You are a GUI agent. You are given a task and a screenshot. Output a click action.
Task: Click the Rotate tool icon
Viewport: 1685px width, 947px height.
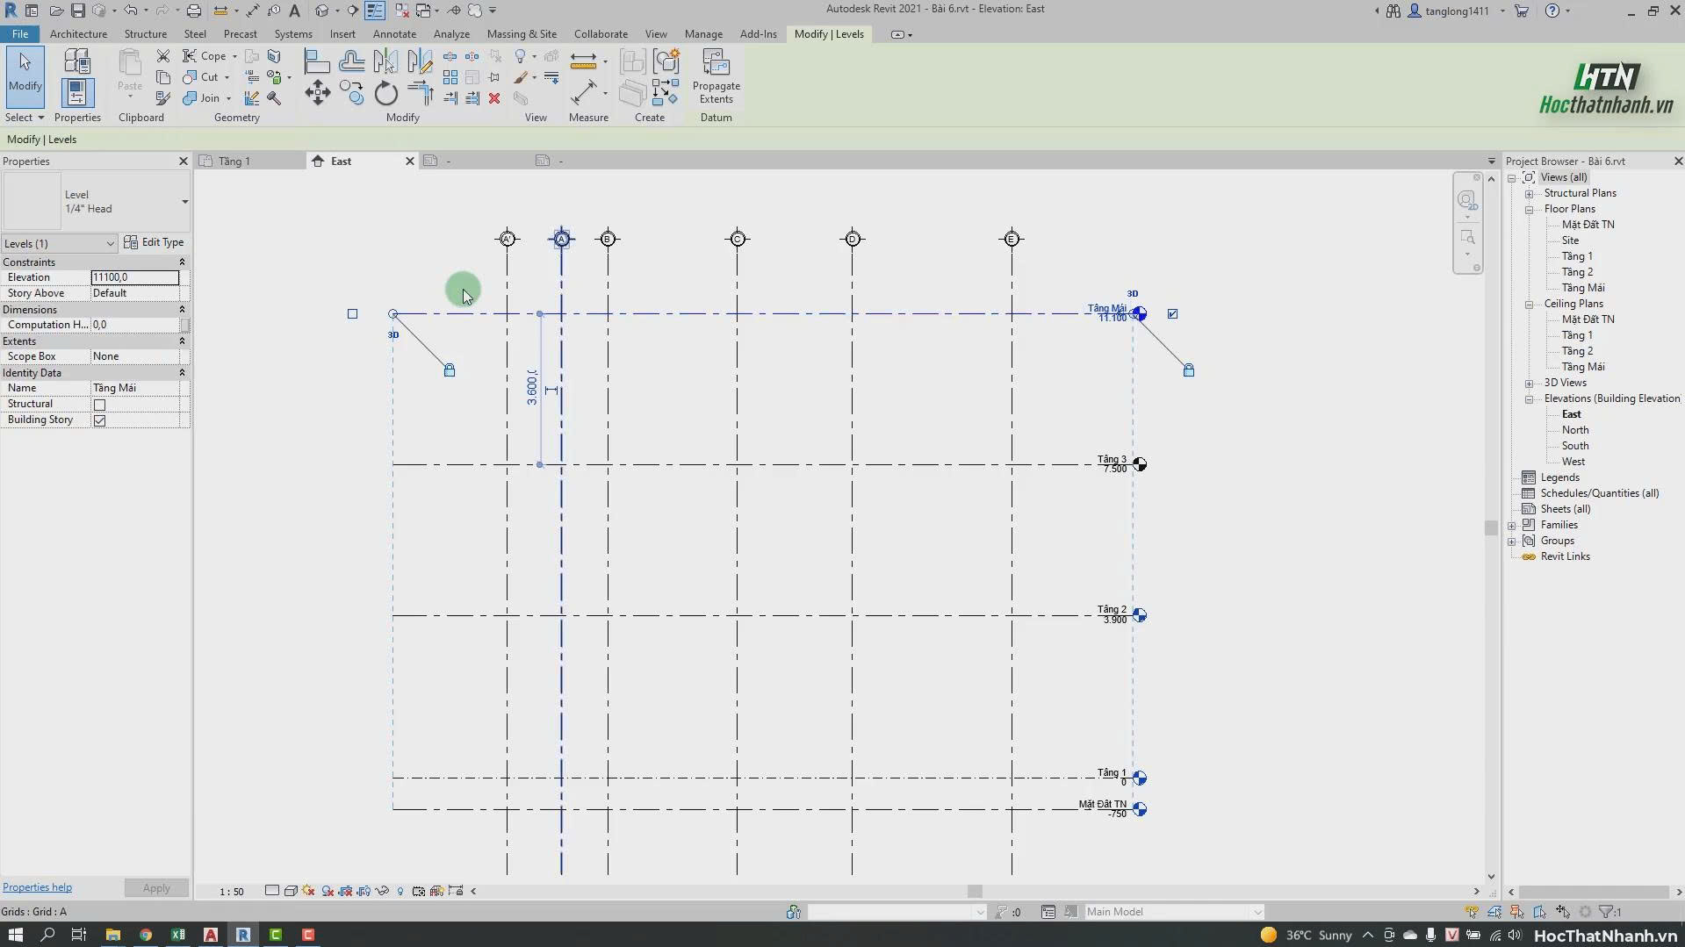pos(385,93)
